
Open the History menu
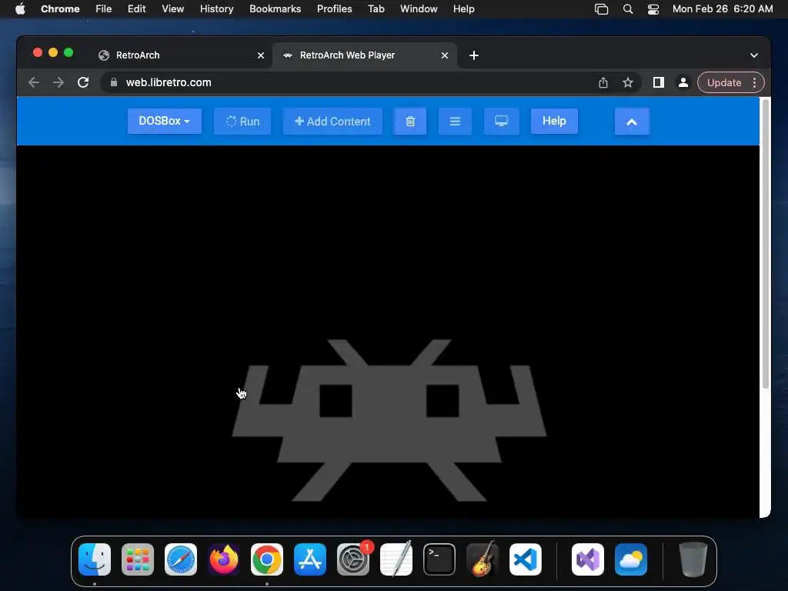[216, 9]
